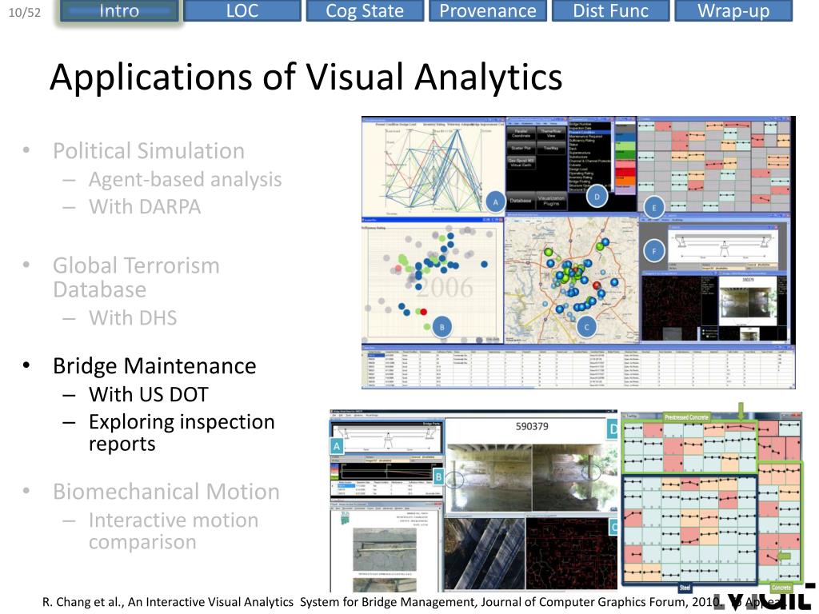
Task: Select the small bridge photo in upper figure
Action: pyautogui.click(x=748, y=301)
